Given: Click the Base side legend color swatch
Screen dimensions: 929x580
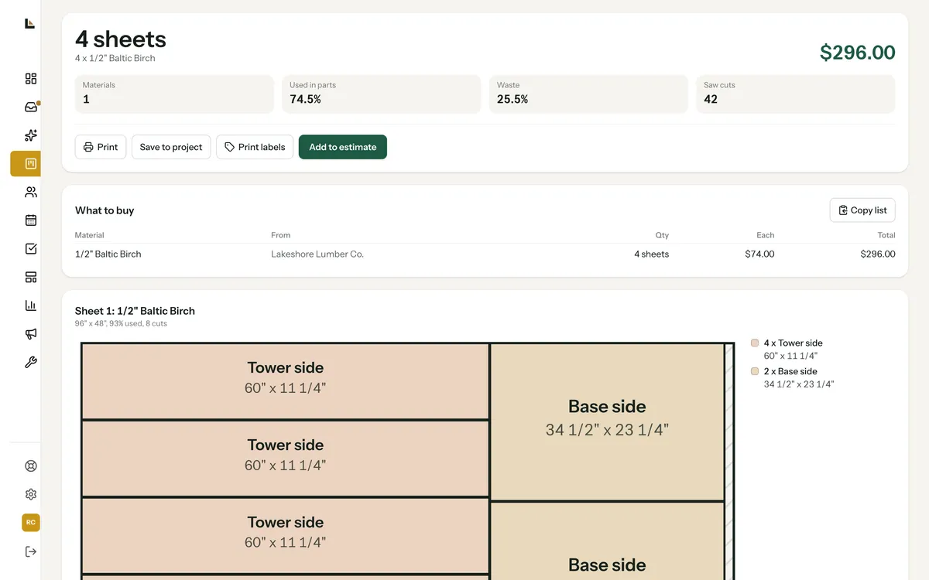Looking at the screenshot, I should [x=755, y=371].
